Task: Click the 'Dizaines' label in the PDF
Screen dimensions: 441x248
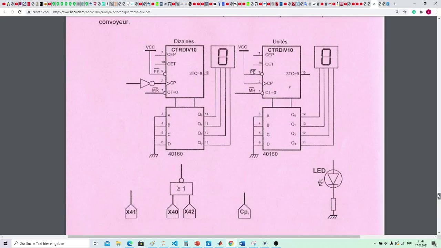Action: pyautogui.click(x=184, y=41)
